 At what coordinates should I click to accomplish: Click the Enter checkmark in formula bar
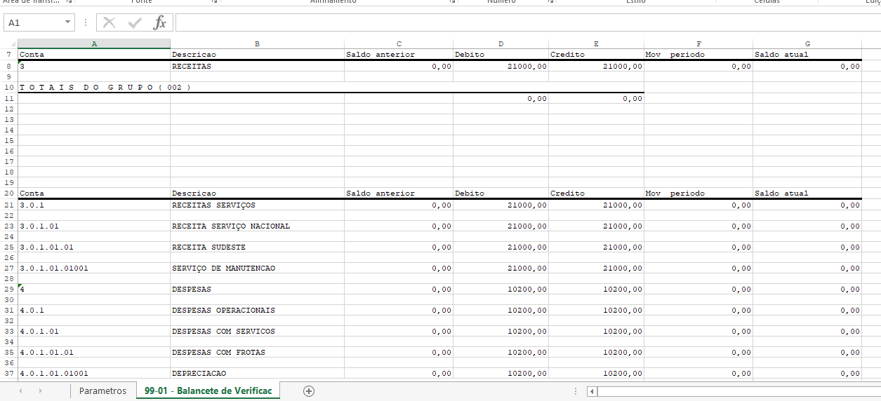pyautogui.click(x=135, y=22)
